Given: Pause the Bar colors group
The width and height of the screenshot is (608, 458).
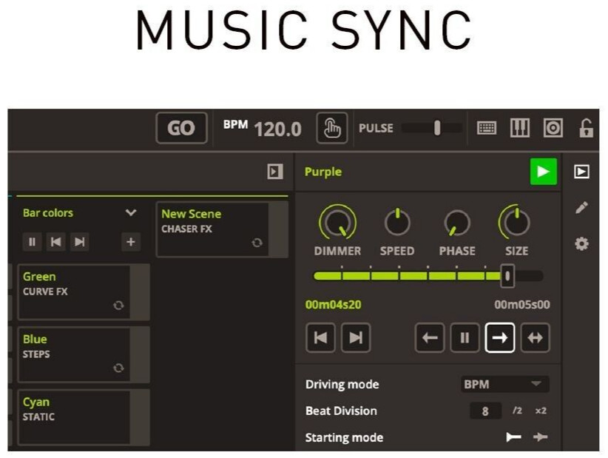Looking at the screenshot, I should tap(33, 242).
